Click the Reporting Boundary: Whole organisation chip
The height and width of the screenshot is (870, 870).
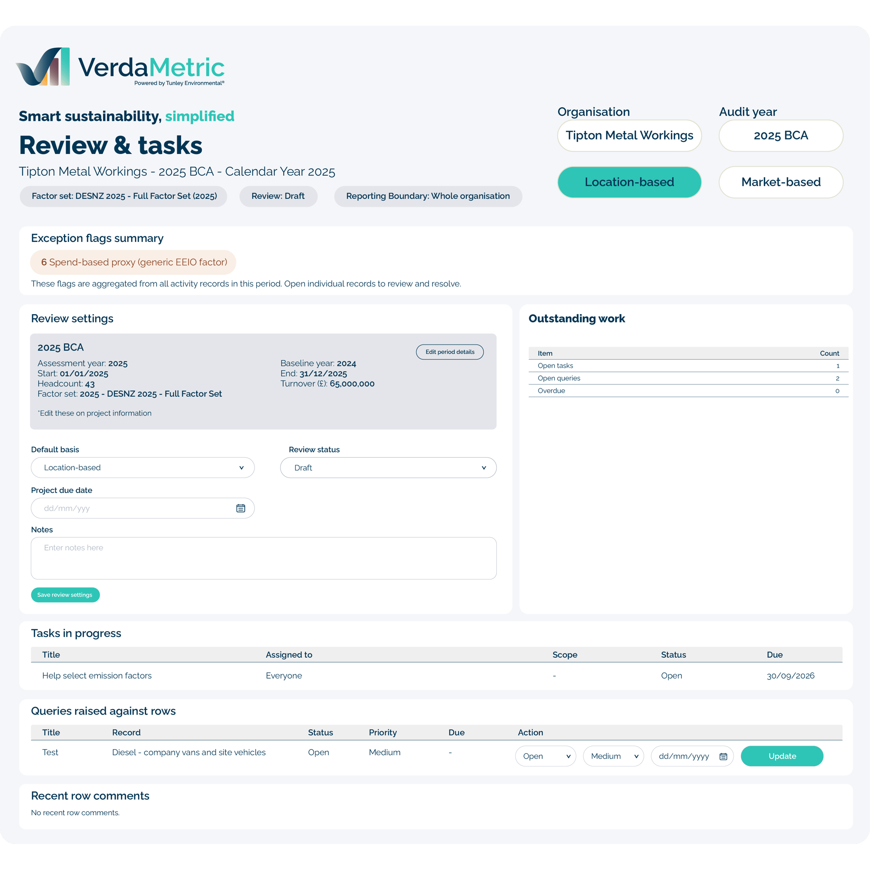428,196
